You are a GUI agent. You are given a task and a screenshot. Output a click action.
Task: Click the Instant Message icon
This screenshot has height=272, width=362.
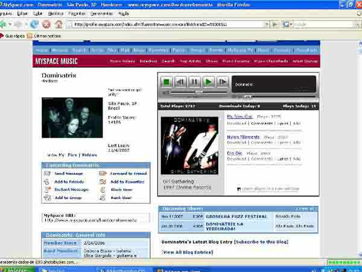(x=47, y=189)
